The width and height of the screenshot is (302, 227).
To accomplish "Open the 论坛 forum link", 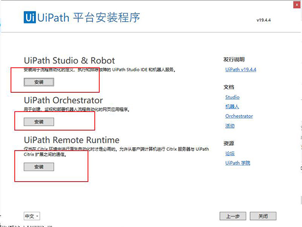I will (230, 154).
